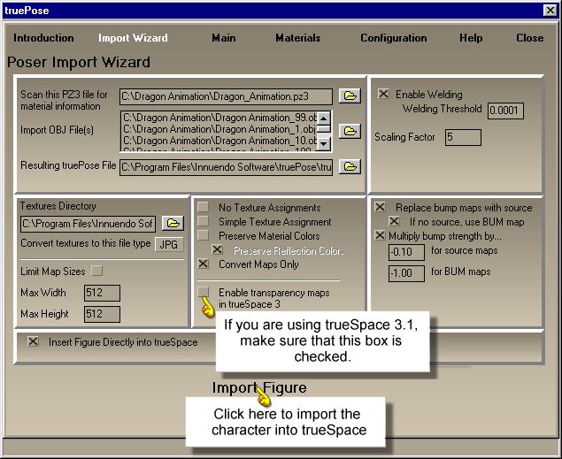Select the JPG texture file type box
The width and height of the screenshot is (562, 459).
pyautogui.click(x=170, y=245)
